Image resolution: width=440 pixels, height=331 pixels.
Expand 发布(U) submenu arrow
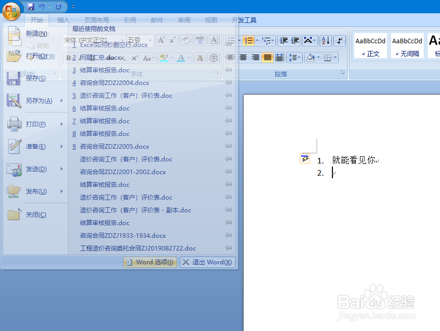coord(62,191)
